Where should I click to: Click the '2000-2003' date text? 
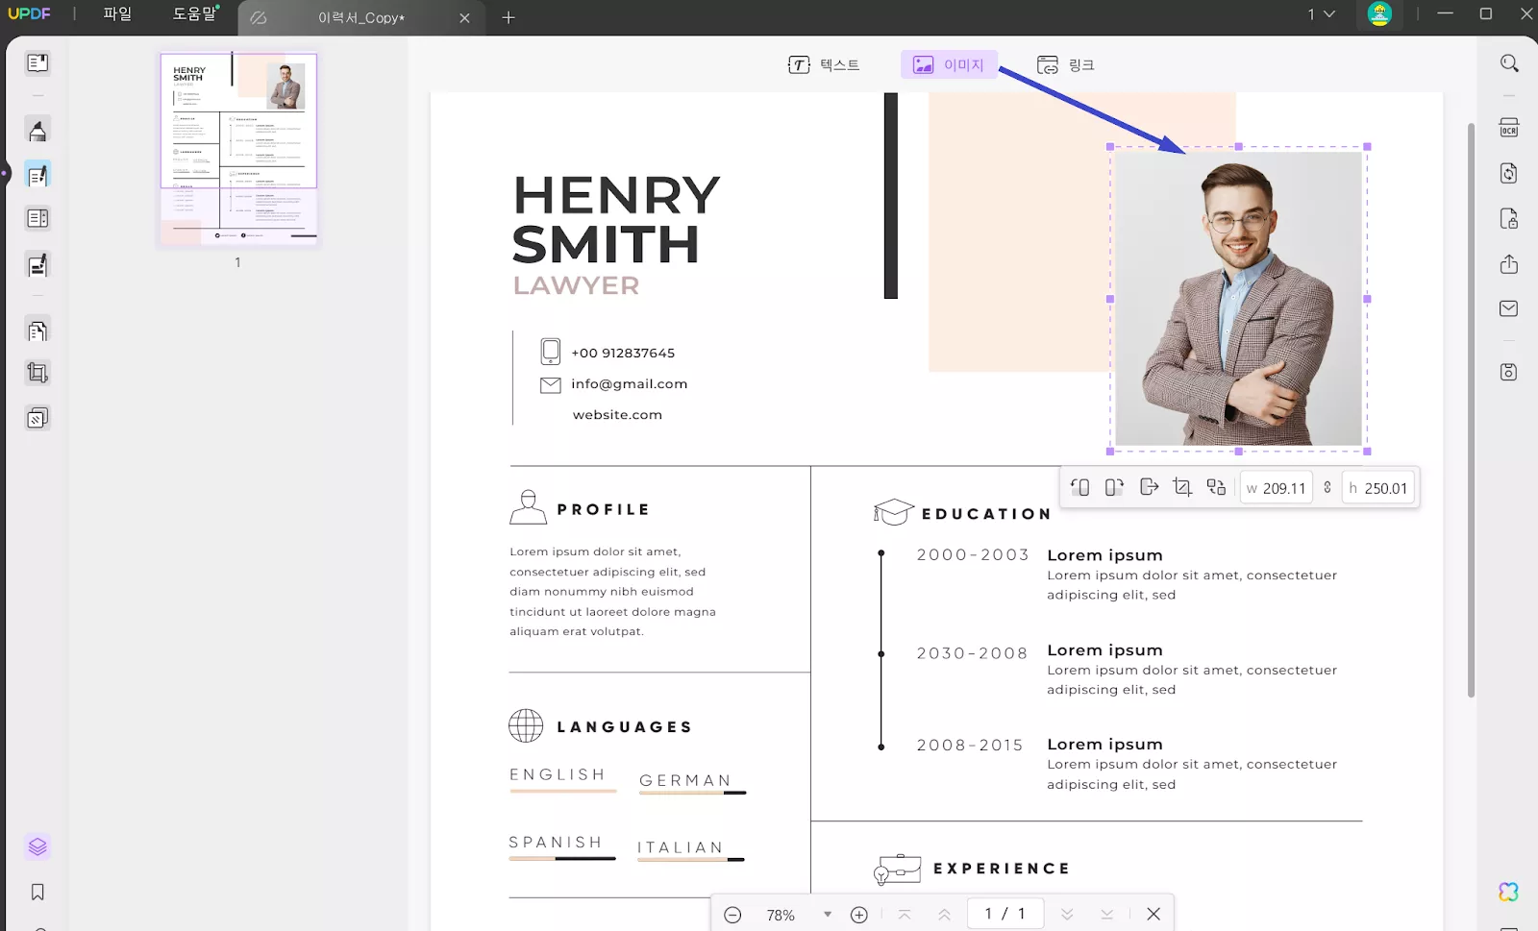[973, 554]
